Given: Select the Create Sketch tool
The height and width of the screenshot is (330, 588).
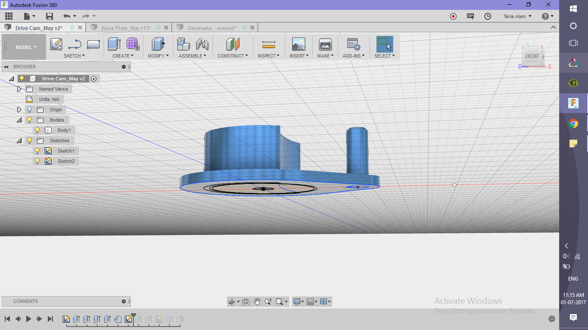Looking at the screenshot, I should click(x=56, y=44).
